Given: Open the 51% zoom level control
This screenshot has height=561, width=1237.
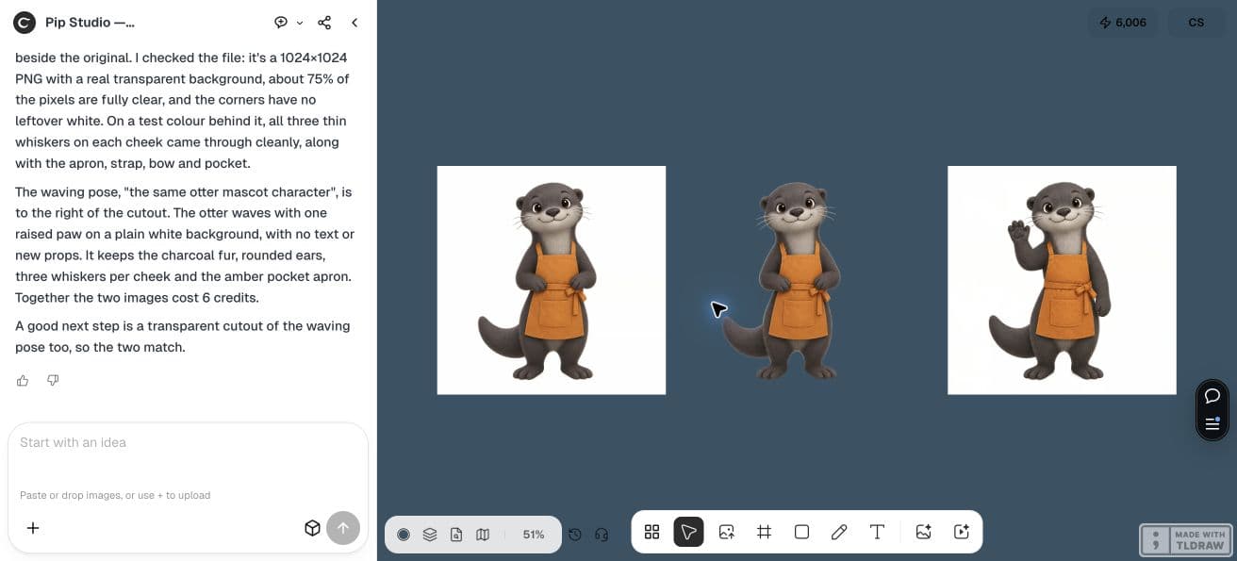Looking at the screenshot, I should point(534,535).
